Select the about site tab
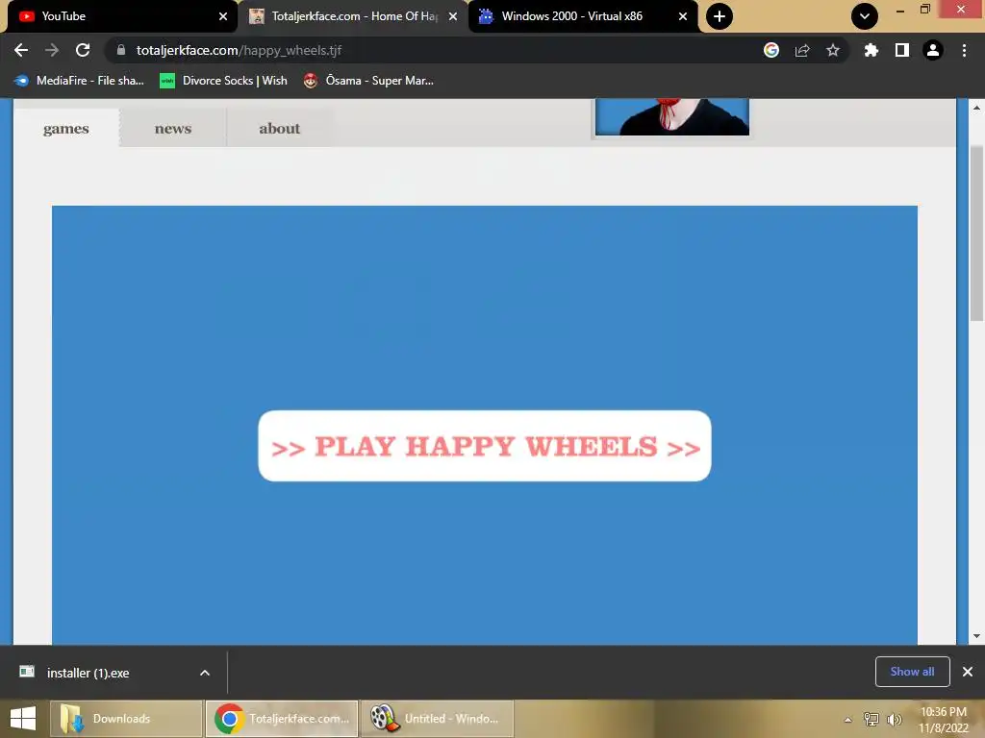The width and height of the screenshot is (985, 738). pyautogui.click(x=280, y=128)
